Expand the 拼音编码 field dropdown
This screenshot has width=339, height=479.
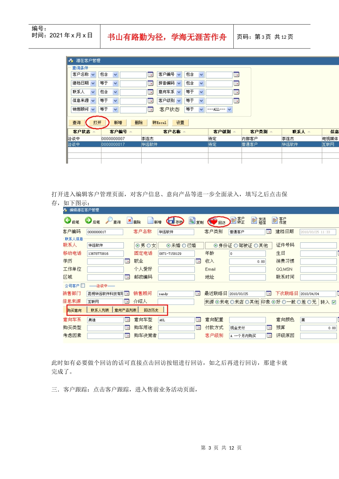[x=179, y=83]
